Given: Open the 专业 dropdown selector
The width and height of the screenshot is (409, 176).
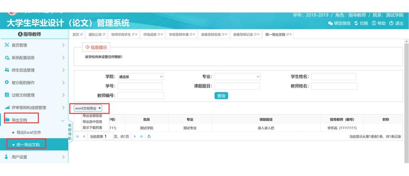Looking at the screenshot, I should [237, 76].
